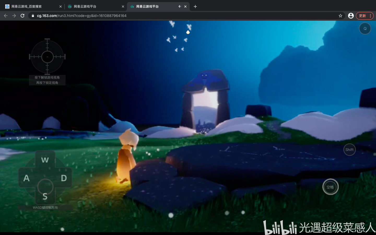Bookmark this page with star icon
The height and width of the screenshot is (235, 376).
(x=340, y=16)
